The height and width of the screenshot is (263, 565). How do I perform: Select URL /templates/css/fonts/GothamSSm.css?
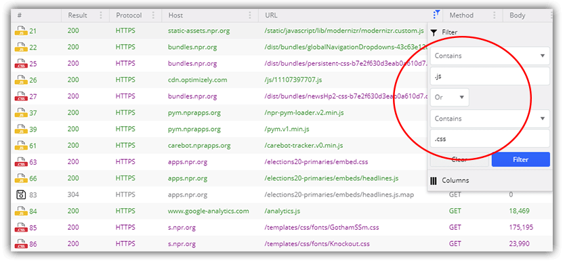322,228
